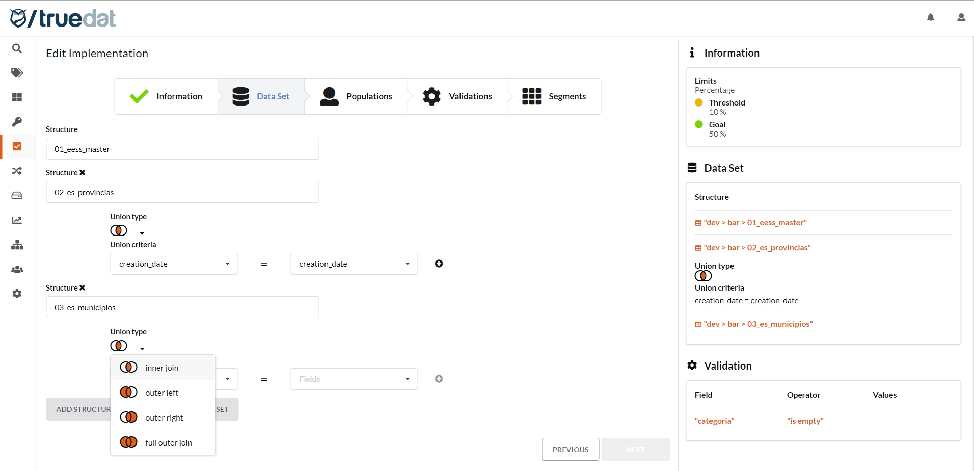Remove the 02_es_provincias structure with X
This screenshot has height=471, width=974.
[83, 173]
